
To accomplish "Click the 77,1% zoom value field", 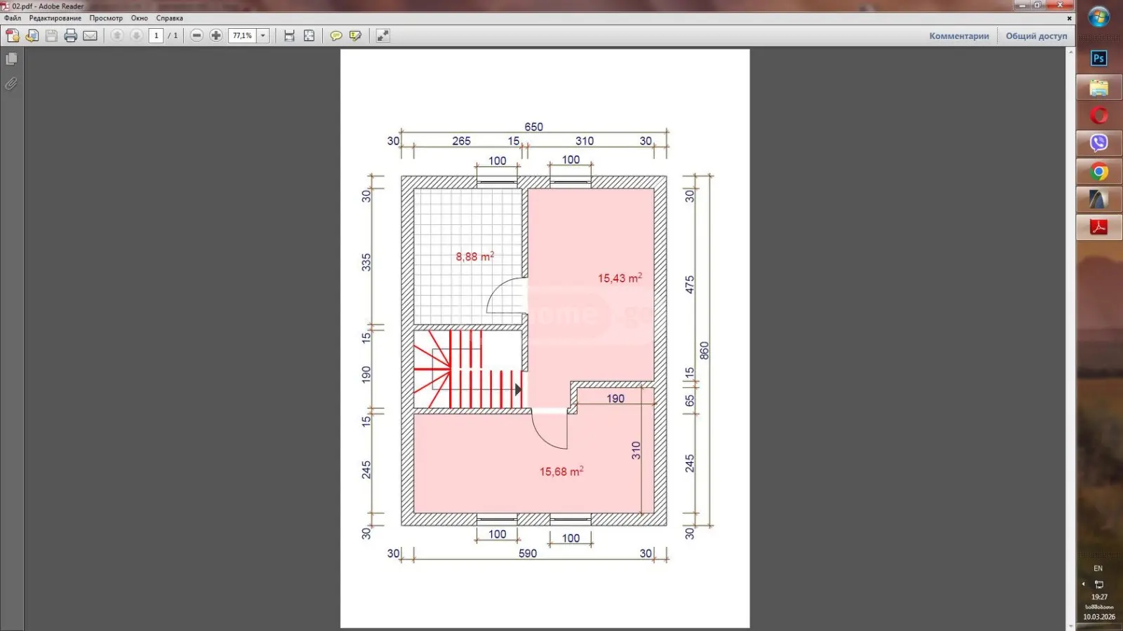I will coord(243,36).
